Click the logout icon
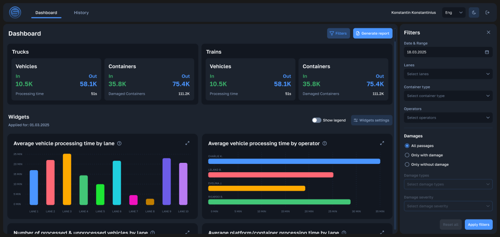Image resolution: width=500 pixels, height=237 pixels. [x=487, y=12]
